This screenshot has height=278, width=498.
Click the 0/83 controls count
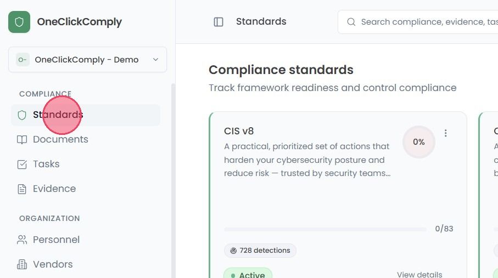[x=444, y=229]
